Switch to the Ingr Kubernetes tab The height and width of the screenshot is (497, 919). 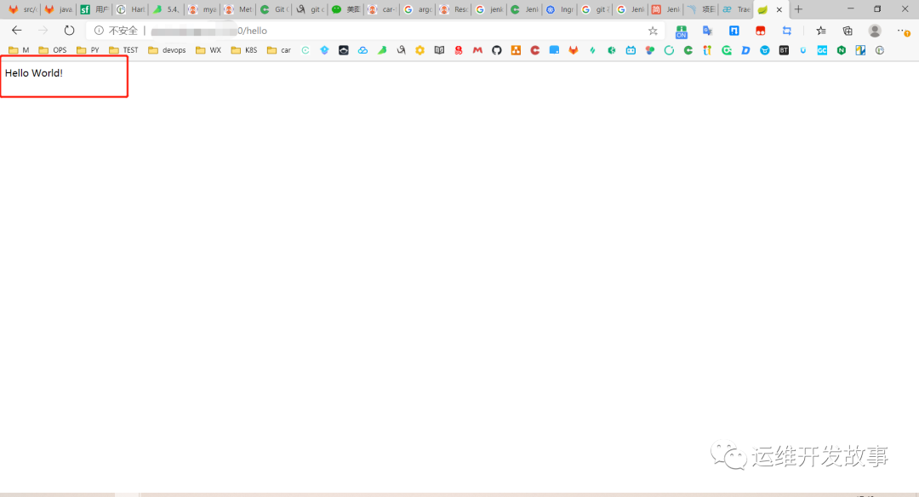coord(560,9)
